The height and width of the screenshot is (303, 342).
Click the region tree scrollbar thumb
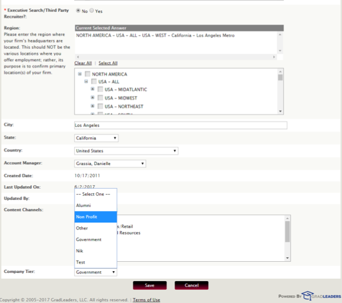coord(280,77)
